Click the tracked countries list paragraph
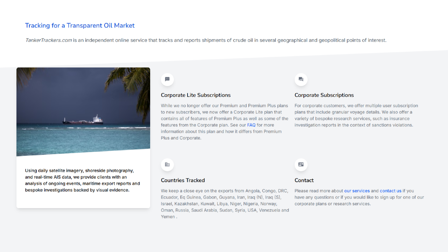 224,204
